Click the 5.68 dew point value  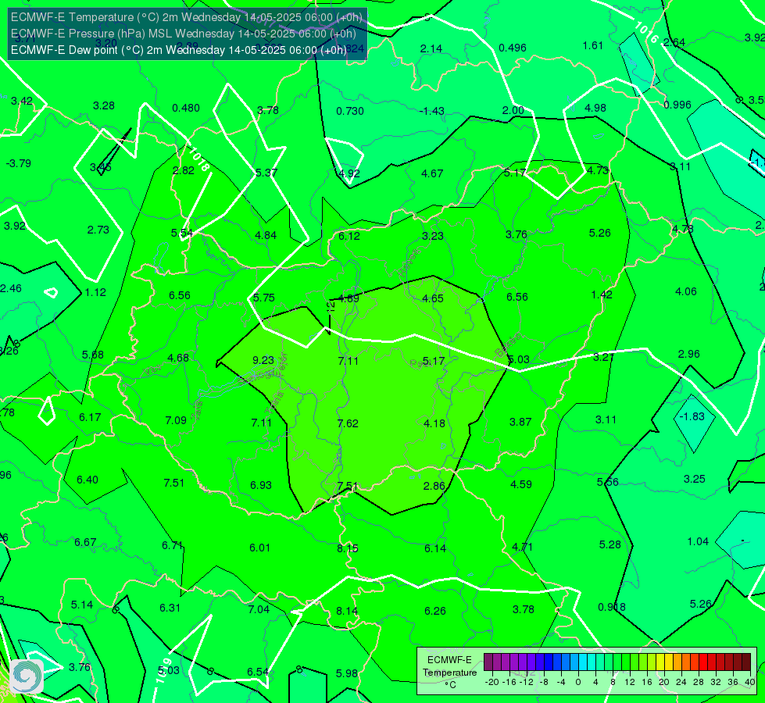click(x=93, y=355)
